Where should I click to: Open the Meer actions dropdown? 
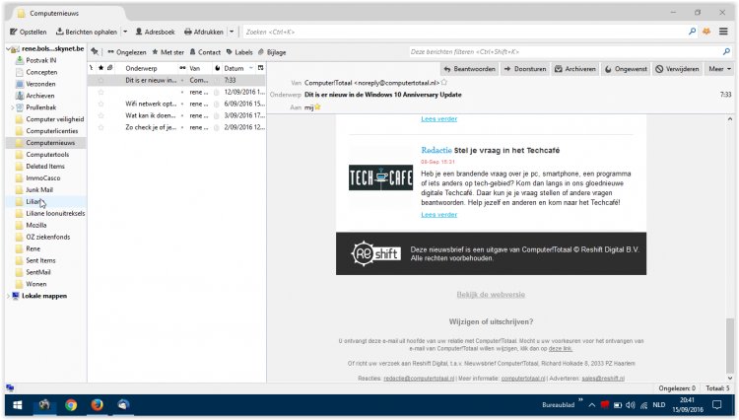[x=718, y=69]
